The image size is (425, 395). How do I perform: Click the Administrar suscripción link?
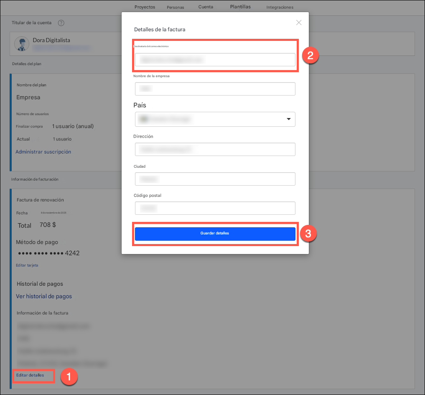point(43,152)
